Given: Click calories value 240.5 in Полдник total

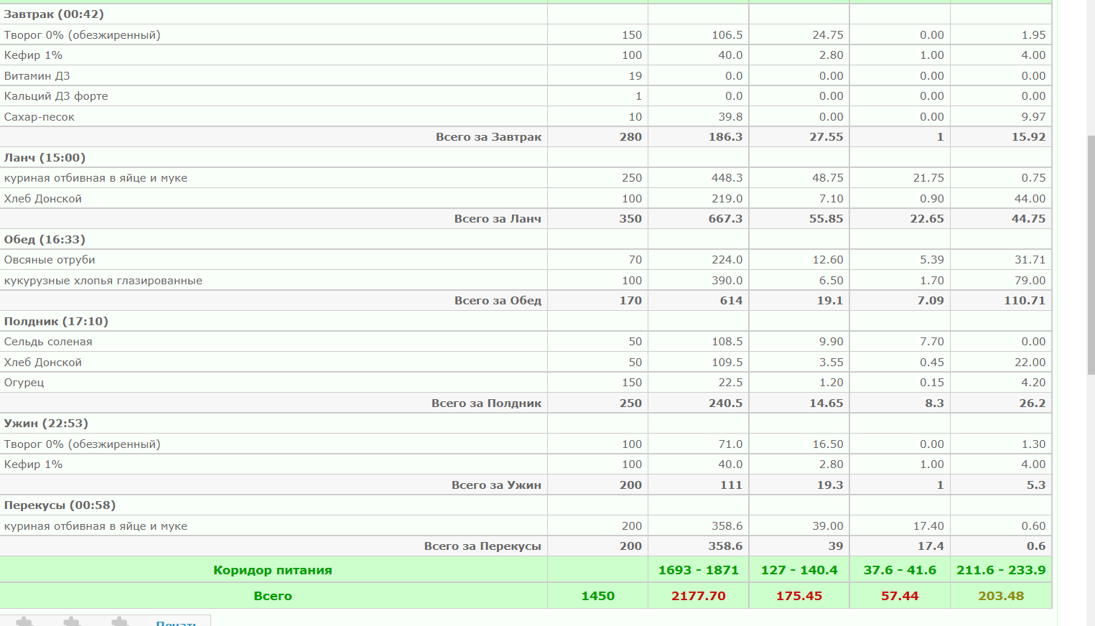Looking at the screenshot, I should [x=725, y=403].
